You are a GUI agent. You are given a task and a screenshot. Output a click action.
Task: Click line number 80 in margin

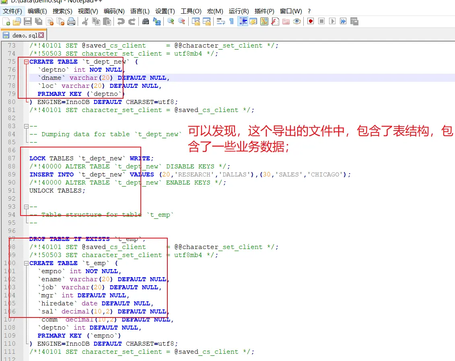click(12, 102)
